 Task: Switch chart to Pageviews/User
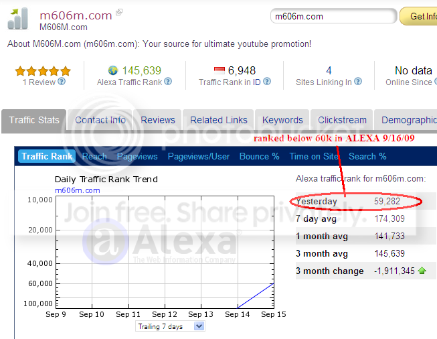[199, 156]
